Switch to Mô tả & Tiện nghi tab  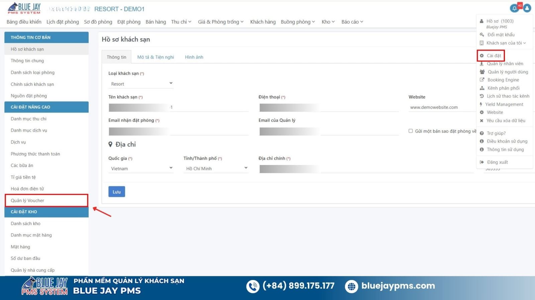click(x=155, y=57)
